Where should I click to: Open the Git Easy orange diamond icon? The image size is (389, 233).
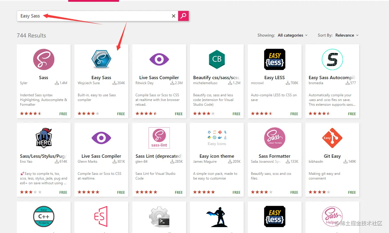click(x=332, y=138)
